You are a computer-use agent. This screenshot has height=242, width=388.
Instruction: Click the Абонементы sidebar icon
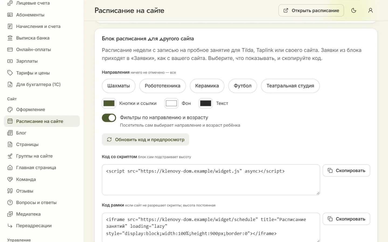pos(10,15)
